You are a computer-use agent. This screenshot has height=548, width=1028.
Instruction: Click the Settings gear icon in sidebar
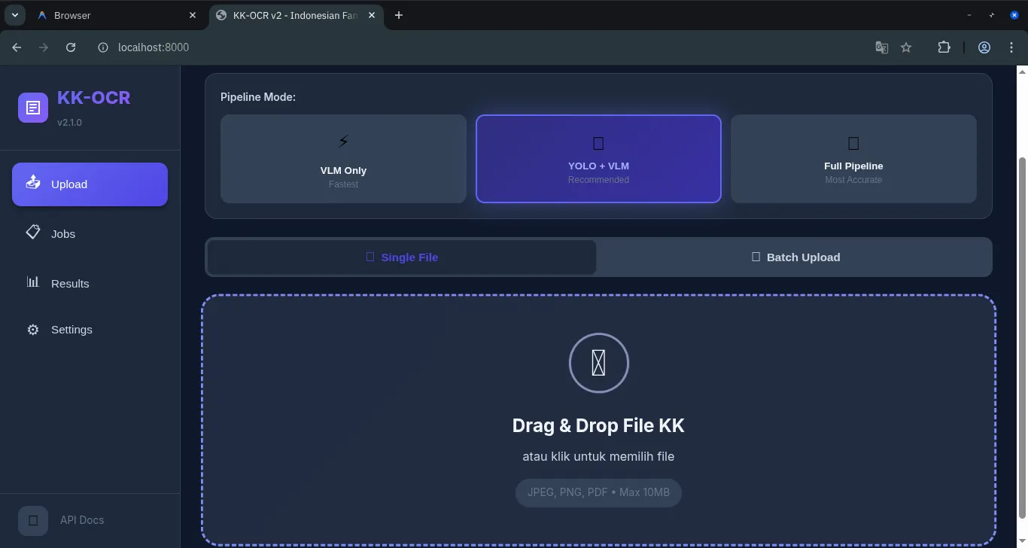point(33,330)
